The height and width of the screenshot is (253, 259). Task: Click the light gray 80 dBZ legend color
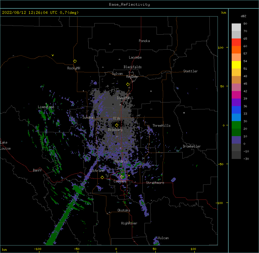(236, 27)
